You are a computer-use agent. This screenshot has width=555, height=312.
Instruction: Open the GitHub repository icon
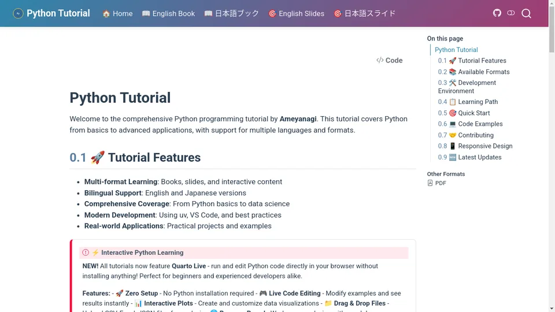pos(497,13)
